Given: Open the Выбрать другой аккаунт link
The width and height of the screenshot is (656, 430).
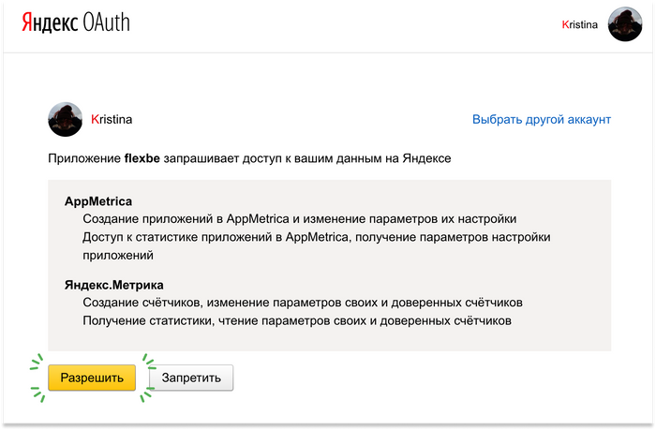Looking at the screenshot, I should click(542, 119).
